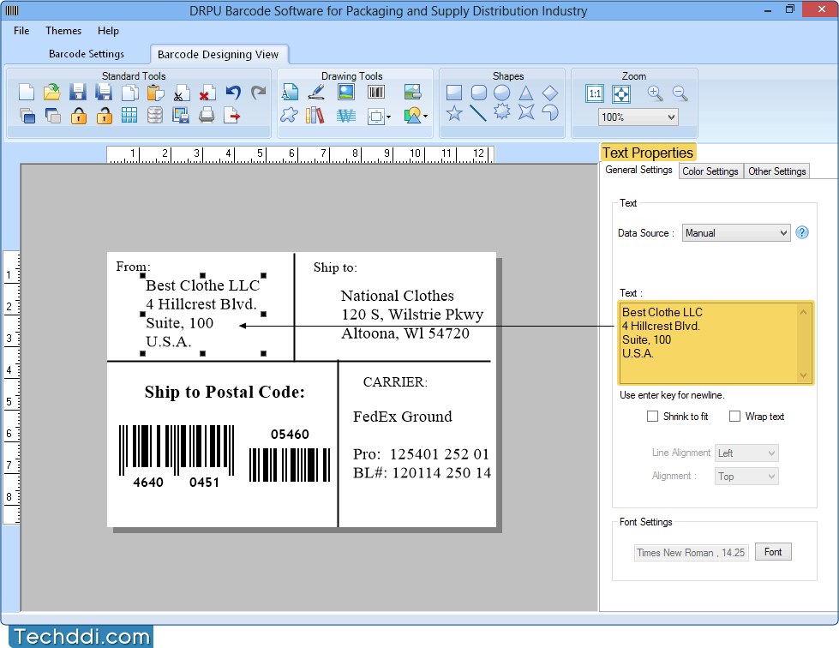
Task: Draw a rectangle shape
Action: (x=453, y=93)
